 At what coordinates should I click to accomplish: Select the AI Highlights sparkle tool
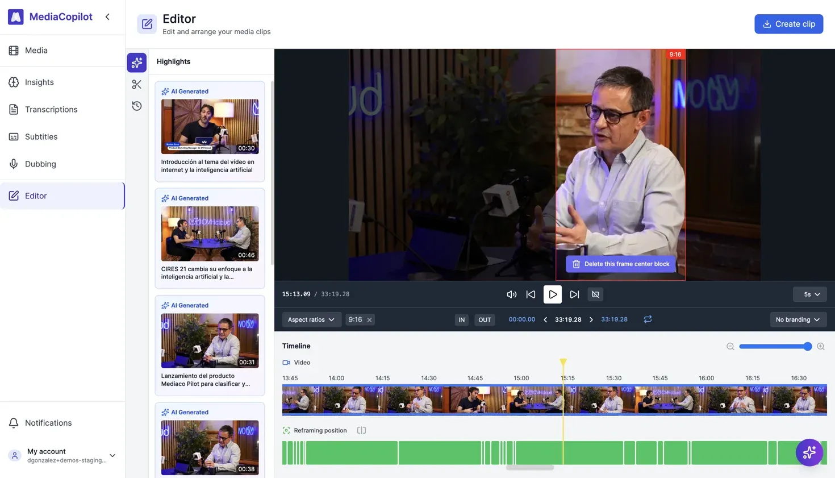click(137, 63)
